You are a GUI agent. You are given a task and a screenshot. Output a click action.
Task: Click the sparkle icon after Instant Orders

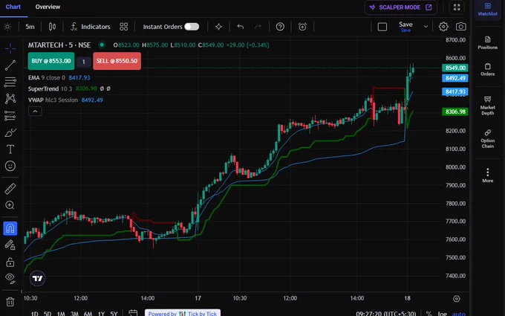coord(218,27)
